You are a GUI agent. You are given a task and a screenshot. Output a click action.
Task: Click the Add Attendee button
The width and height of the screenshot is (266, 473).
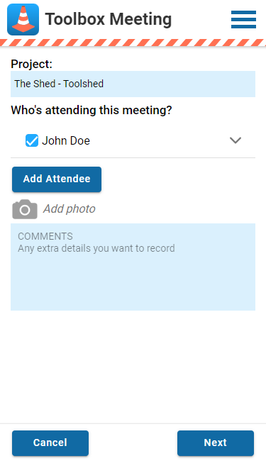[x=57, y=179]
